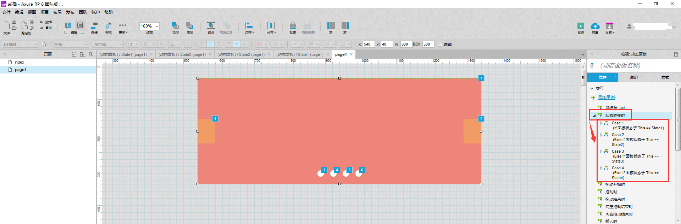Toggle the keep aspect ratio lock
The height and width of the screenshot is (224, 681).
(415, 44)
